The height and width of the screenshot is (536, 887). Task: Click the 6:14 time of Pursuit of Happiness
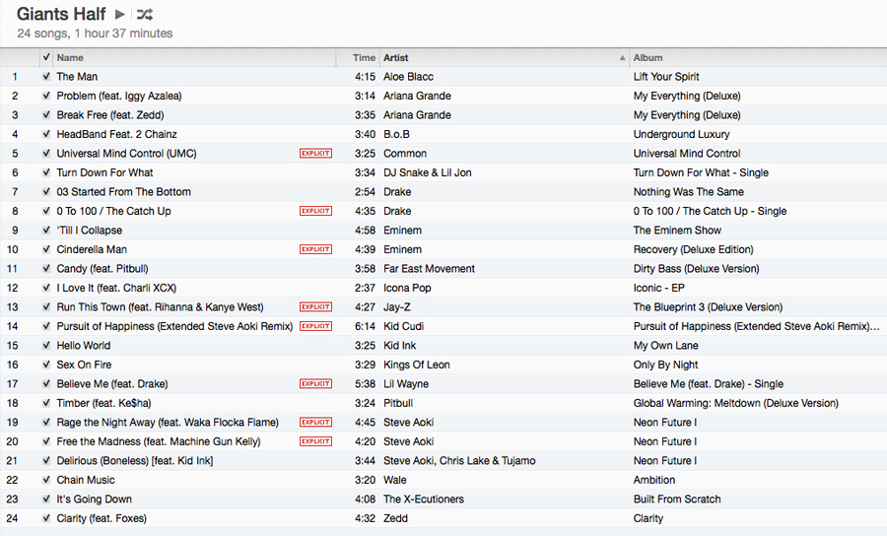(365, 326)
